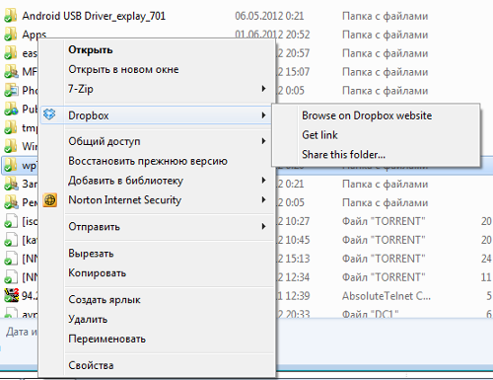Viewport: 493px width, 380px height.
Task: Click Папка с файлами in the Apps row
Action: [385, 35]
